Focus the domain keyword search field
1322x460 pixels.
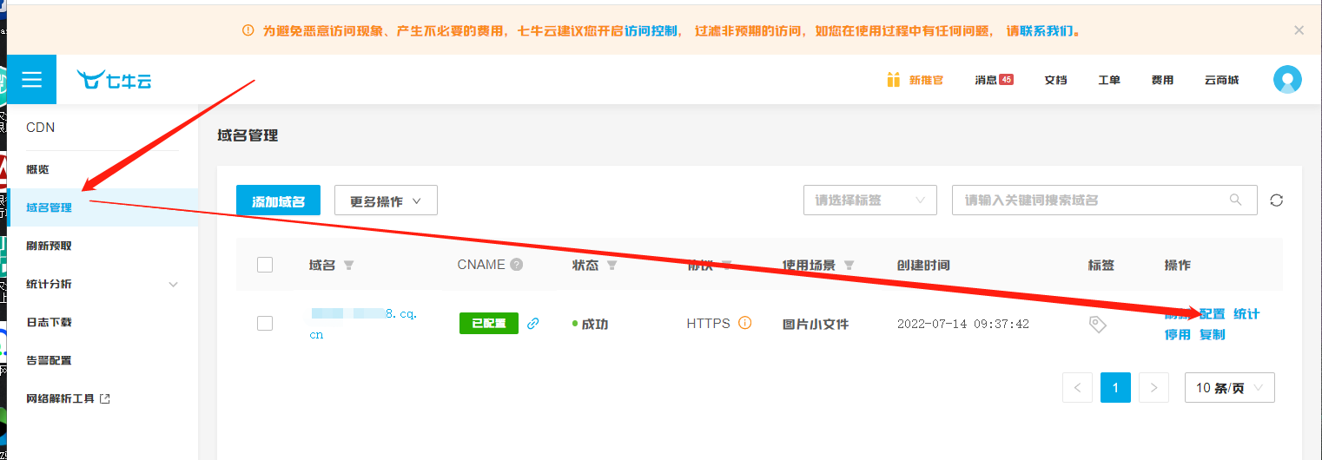tap(1090, 200)
